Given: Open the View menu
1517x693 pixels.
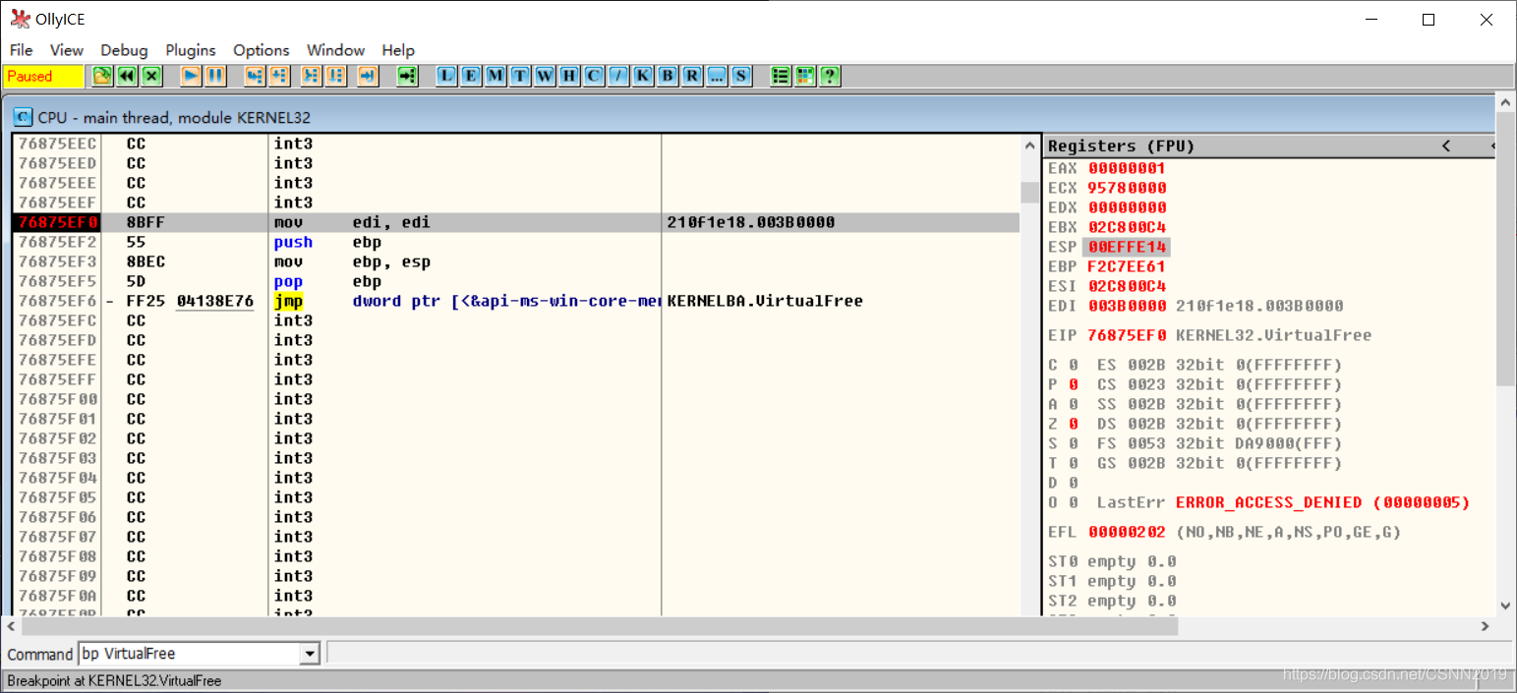Looking at the screenshot, I should (67, 50).
